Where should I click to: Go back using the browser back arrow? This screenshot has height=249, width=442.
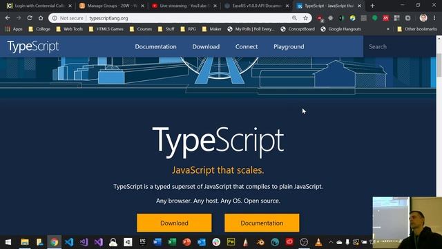point(8,18)
